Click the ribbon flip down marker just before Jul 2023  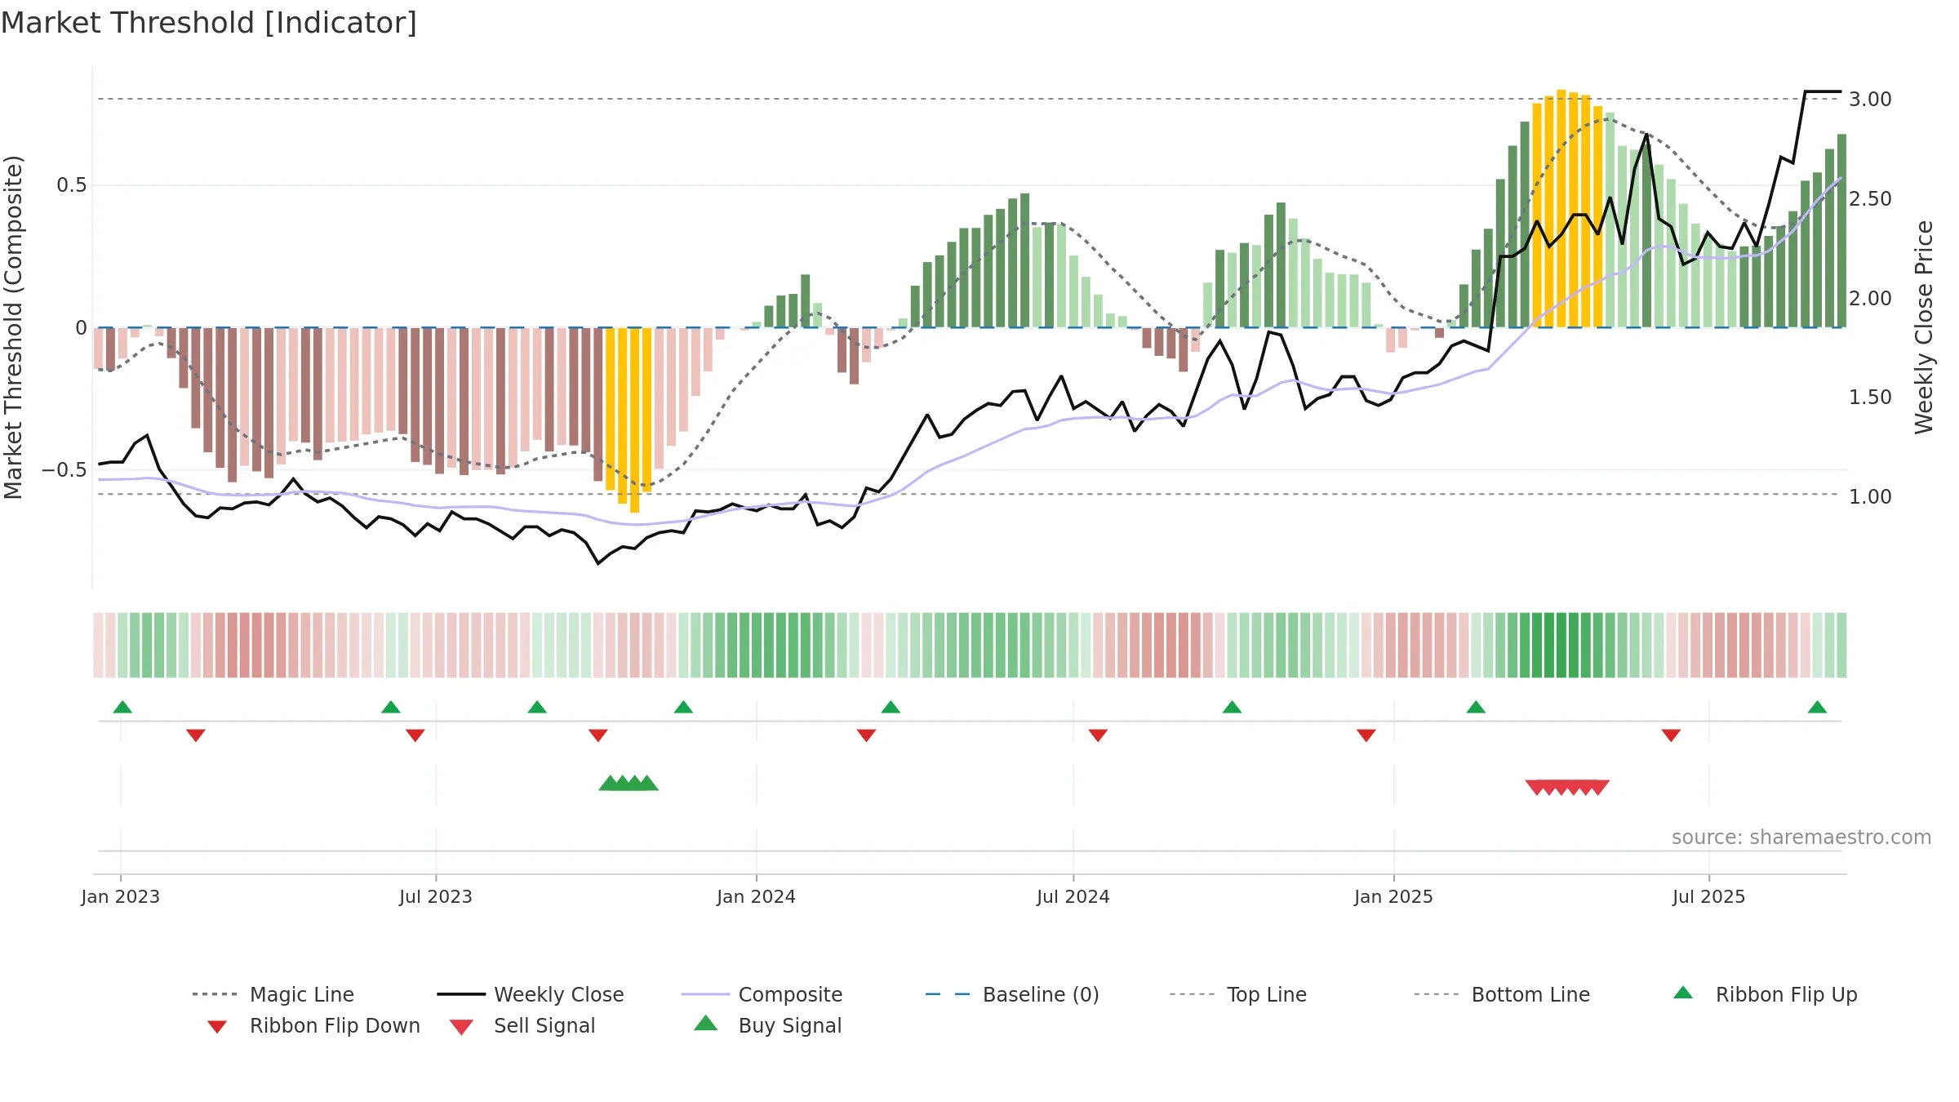coord(415,735)
